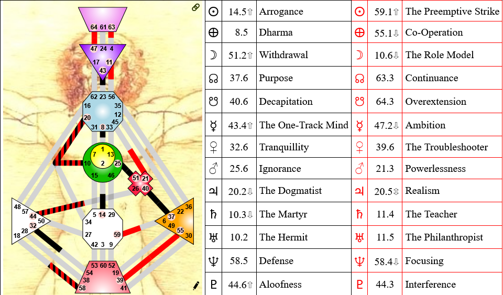Click the red Moon symbol beside The Role Model
503x295 pixels.
pyautogui.click(x=359, y=55)
